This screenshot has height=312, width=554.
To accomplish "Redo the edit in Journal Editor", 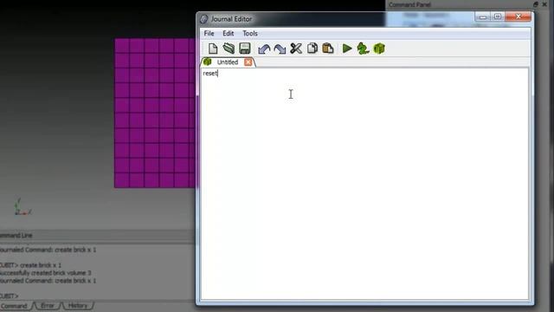I will tap(280, 49).
